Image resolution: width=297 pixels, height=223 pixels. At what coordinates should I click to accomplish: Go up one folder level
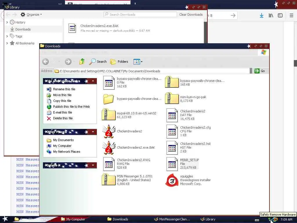pyautogui.click(x=82, y=62)
